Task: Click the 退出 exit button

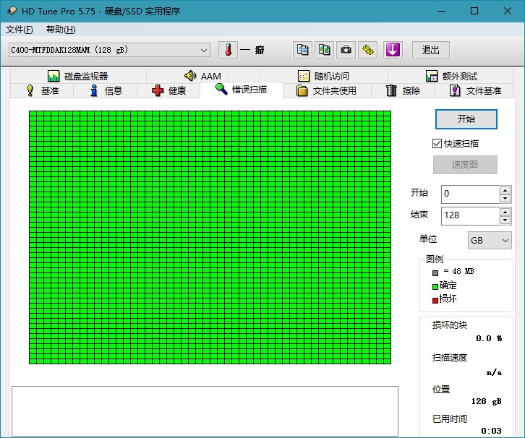Action: 431,50
